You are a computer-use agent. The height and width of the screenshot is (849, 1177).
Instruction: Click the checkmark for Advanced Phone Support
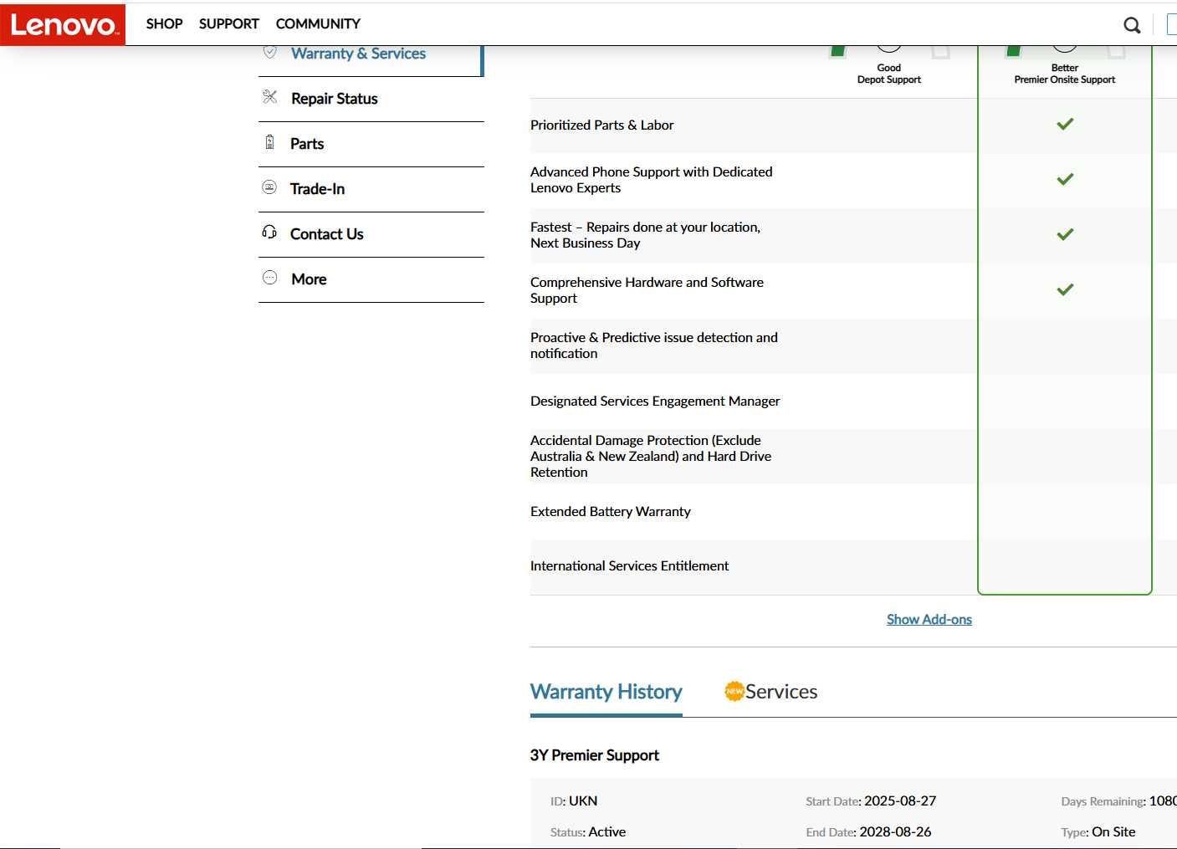[x=1065, y=179]
